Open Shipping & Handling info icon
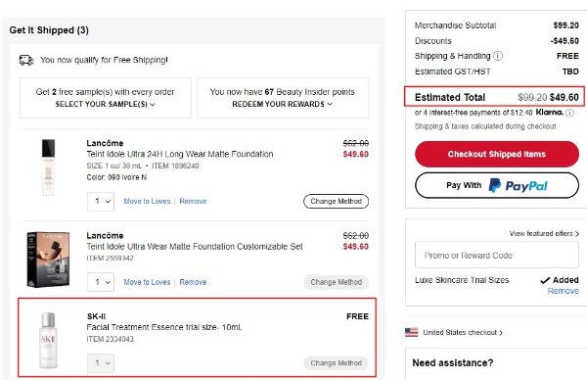The image size is (587, 380). pyautogui.click(x=498, y=56)
